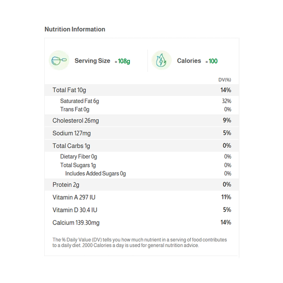Select the Nutrition Information heading
Screen dimensions: 283x283
75,29
